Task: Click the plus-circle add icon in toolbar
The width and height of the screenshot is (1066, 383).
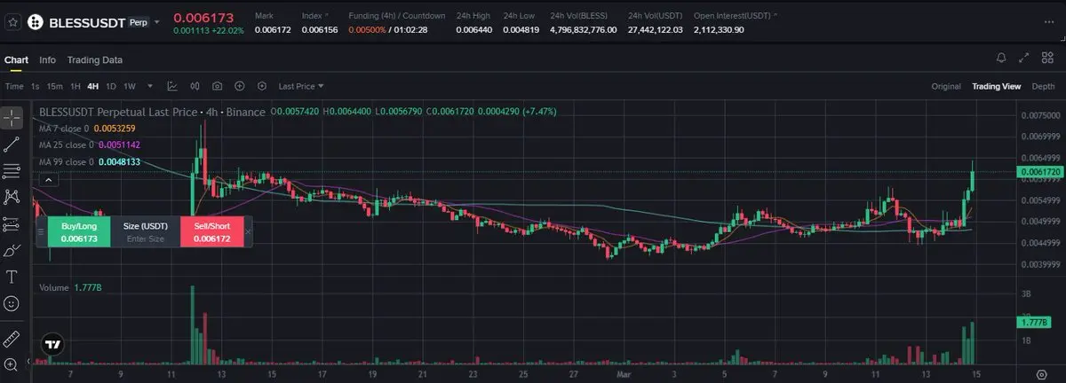Action: click(x=240, y=86)
